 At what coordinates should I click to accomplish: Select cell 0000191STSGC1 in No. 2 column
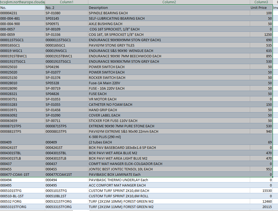pos(67,62)
